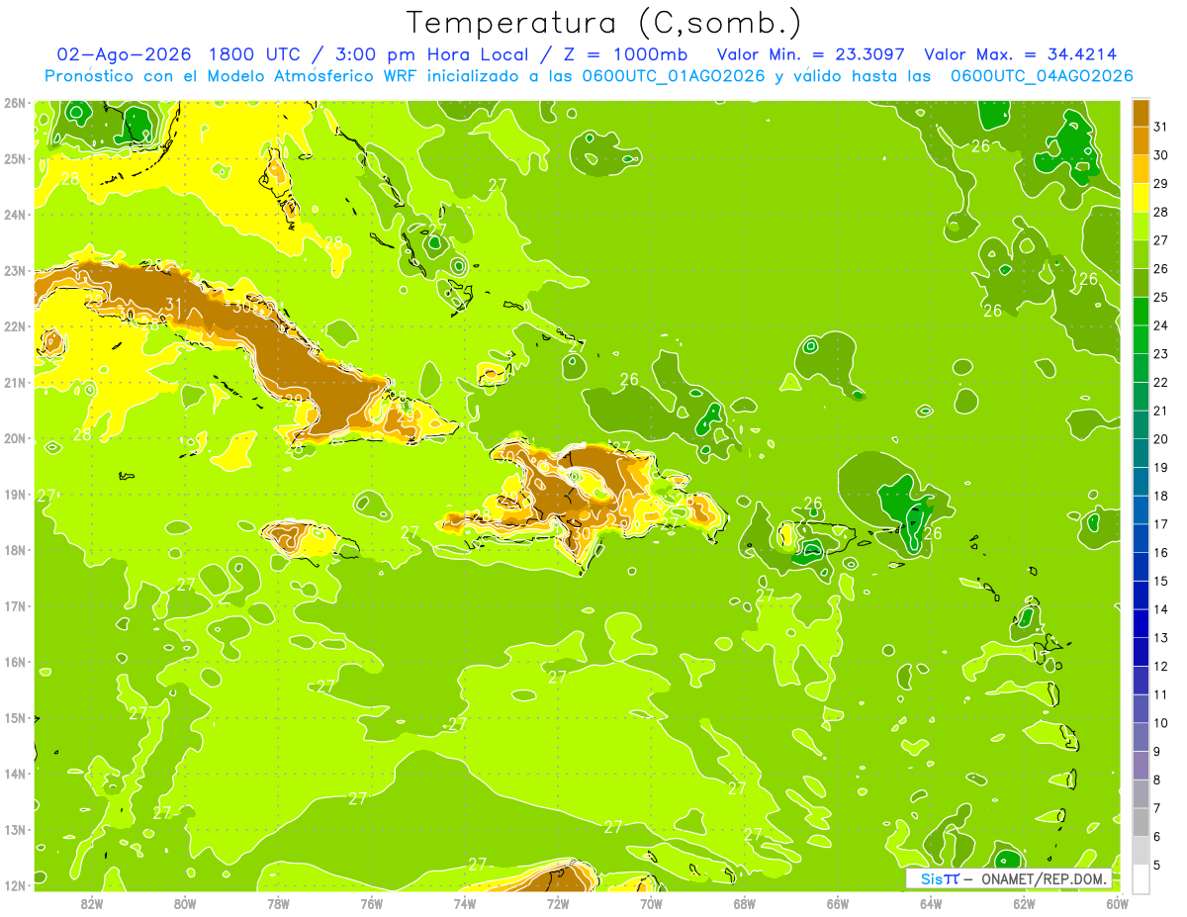This screenshot has width=1187, height=917.
Task: Click the 18N latitude axis label
Action: (x=14, y=550)
